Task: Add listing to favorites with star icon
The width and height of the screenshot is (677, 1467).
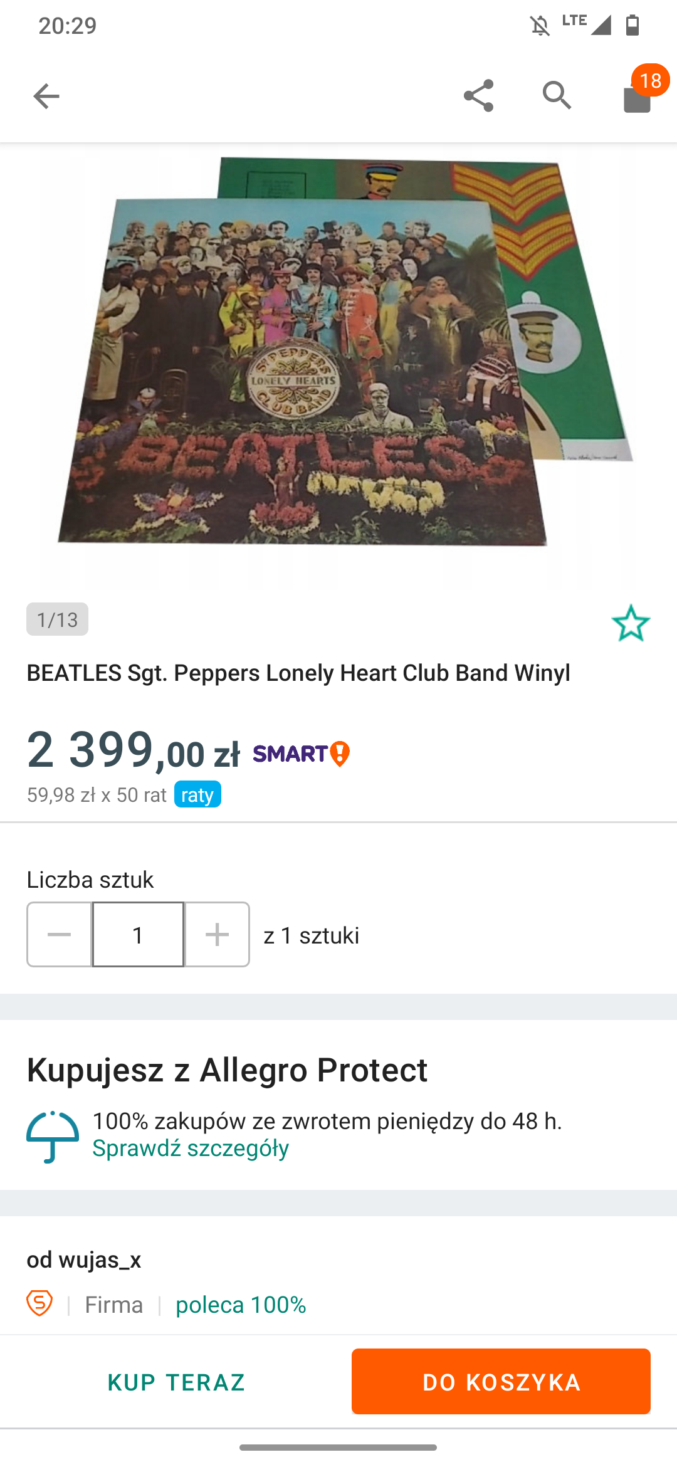Action: (631, 623)
